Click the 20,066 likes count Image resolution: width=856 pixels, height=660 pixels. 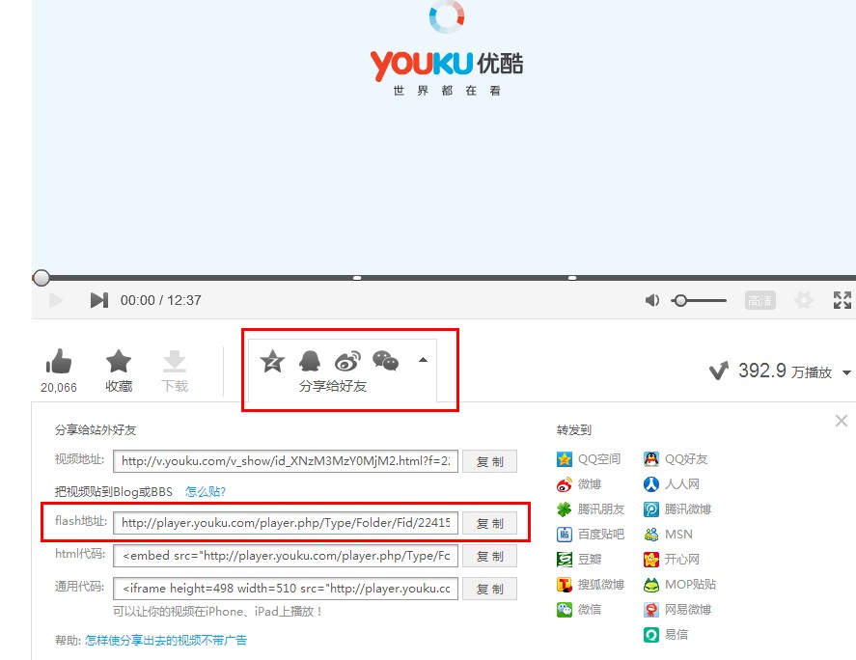[59, 387]
